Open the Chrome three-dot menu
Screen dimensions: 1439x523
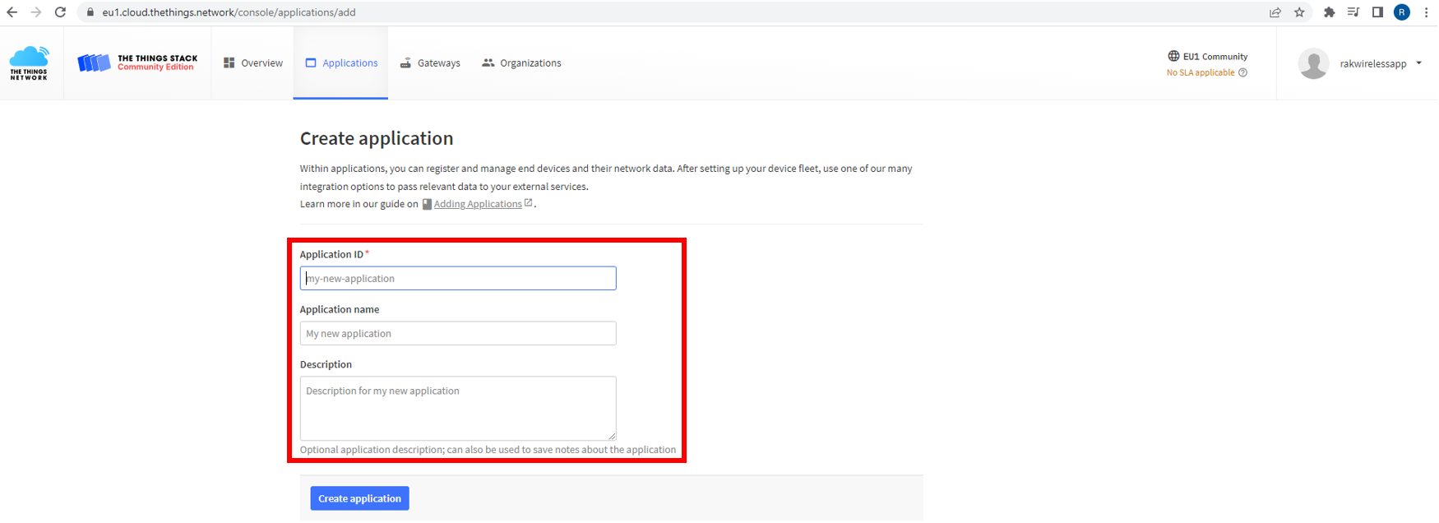[1426, 12]
